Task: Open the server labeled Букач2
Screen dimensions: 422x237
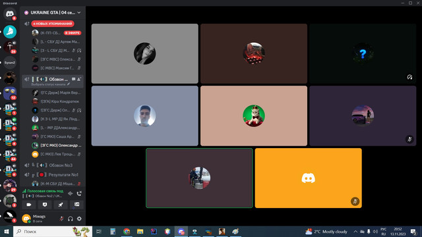Action: click(10, 63)
